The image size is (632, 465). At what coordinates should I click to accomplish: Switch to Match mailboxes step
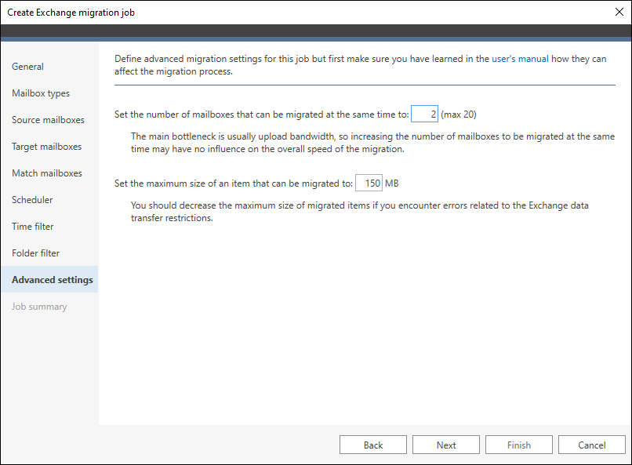click(47, 173)
